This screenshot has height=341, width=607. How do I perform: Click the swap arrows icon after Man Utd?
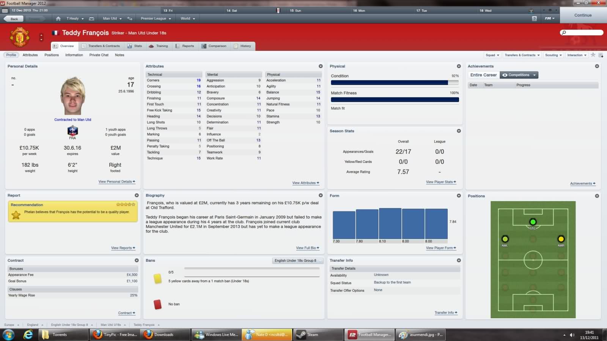[x=130, y=19]
